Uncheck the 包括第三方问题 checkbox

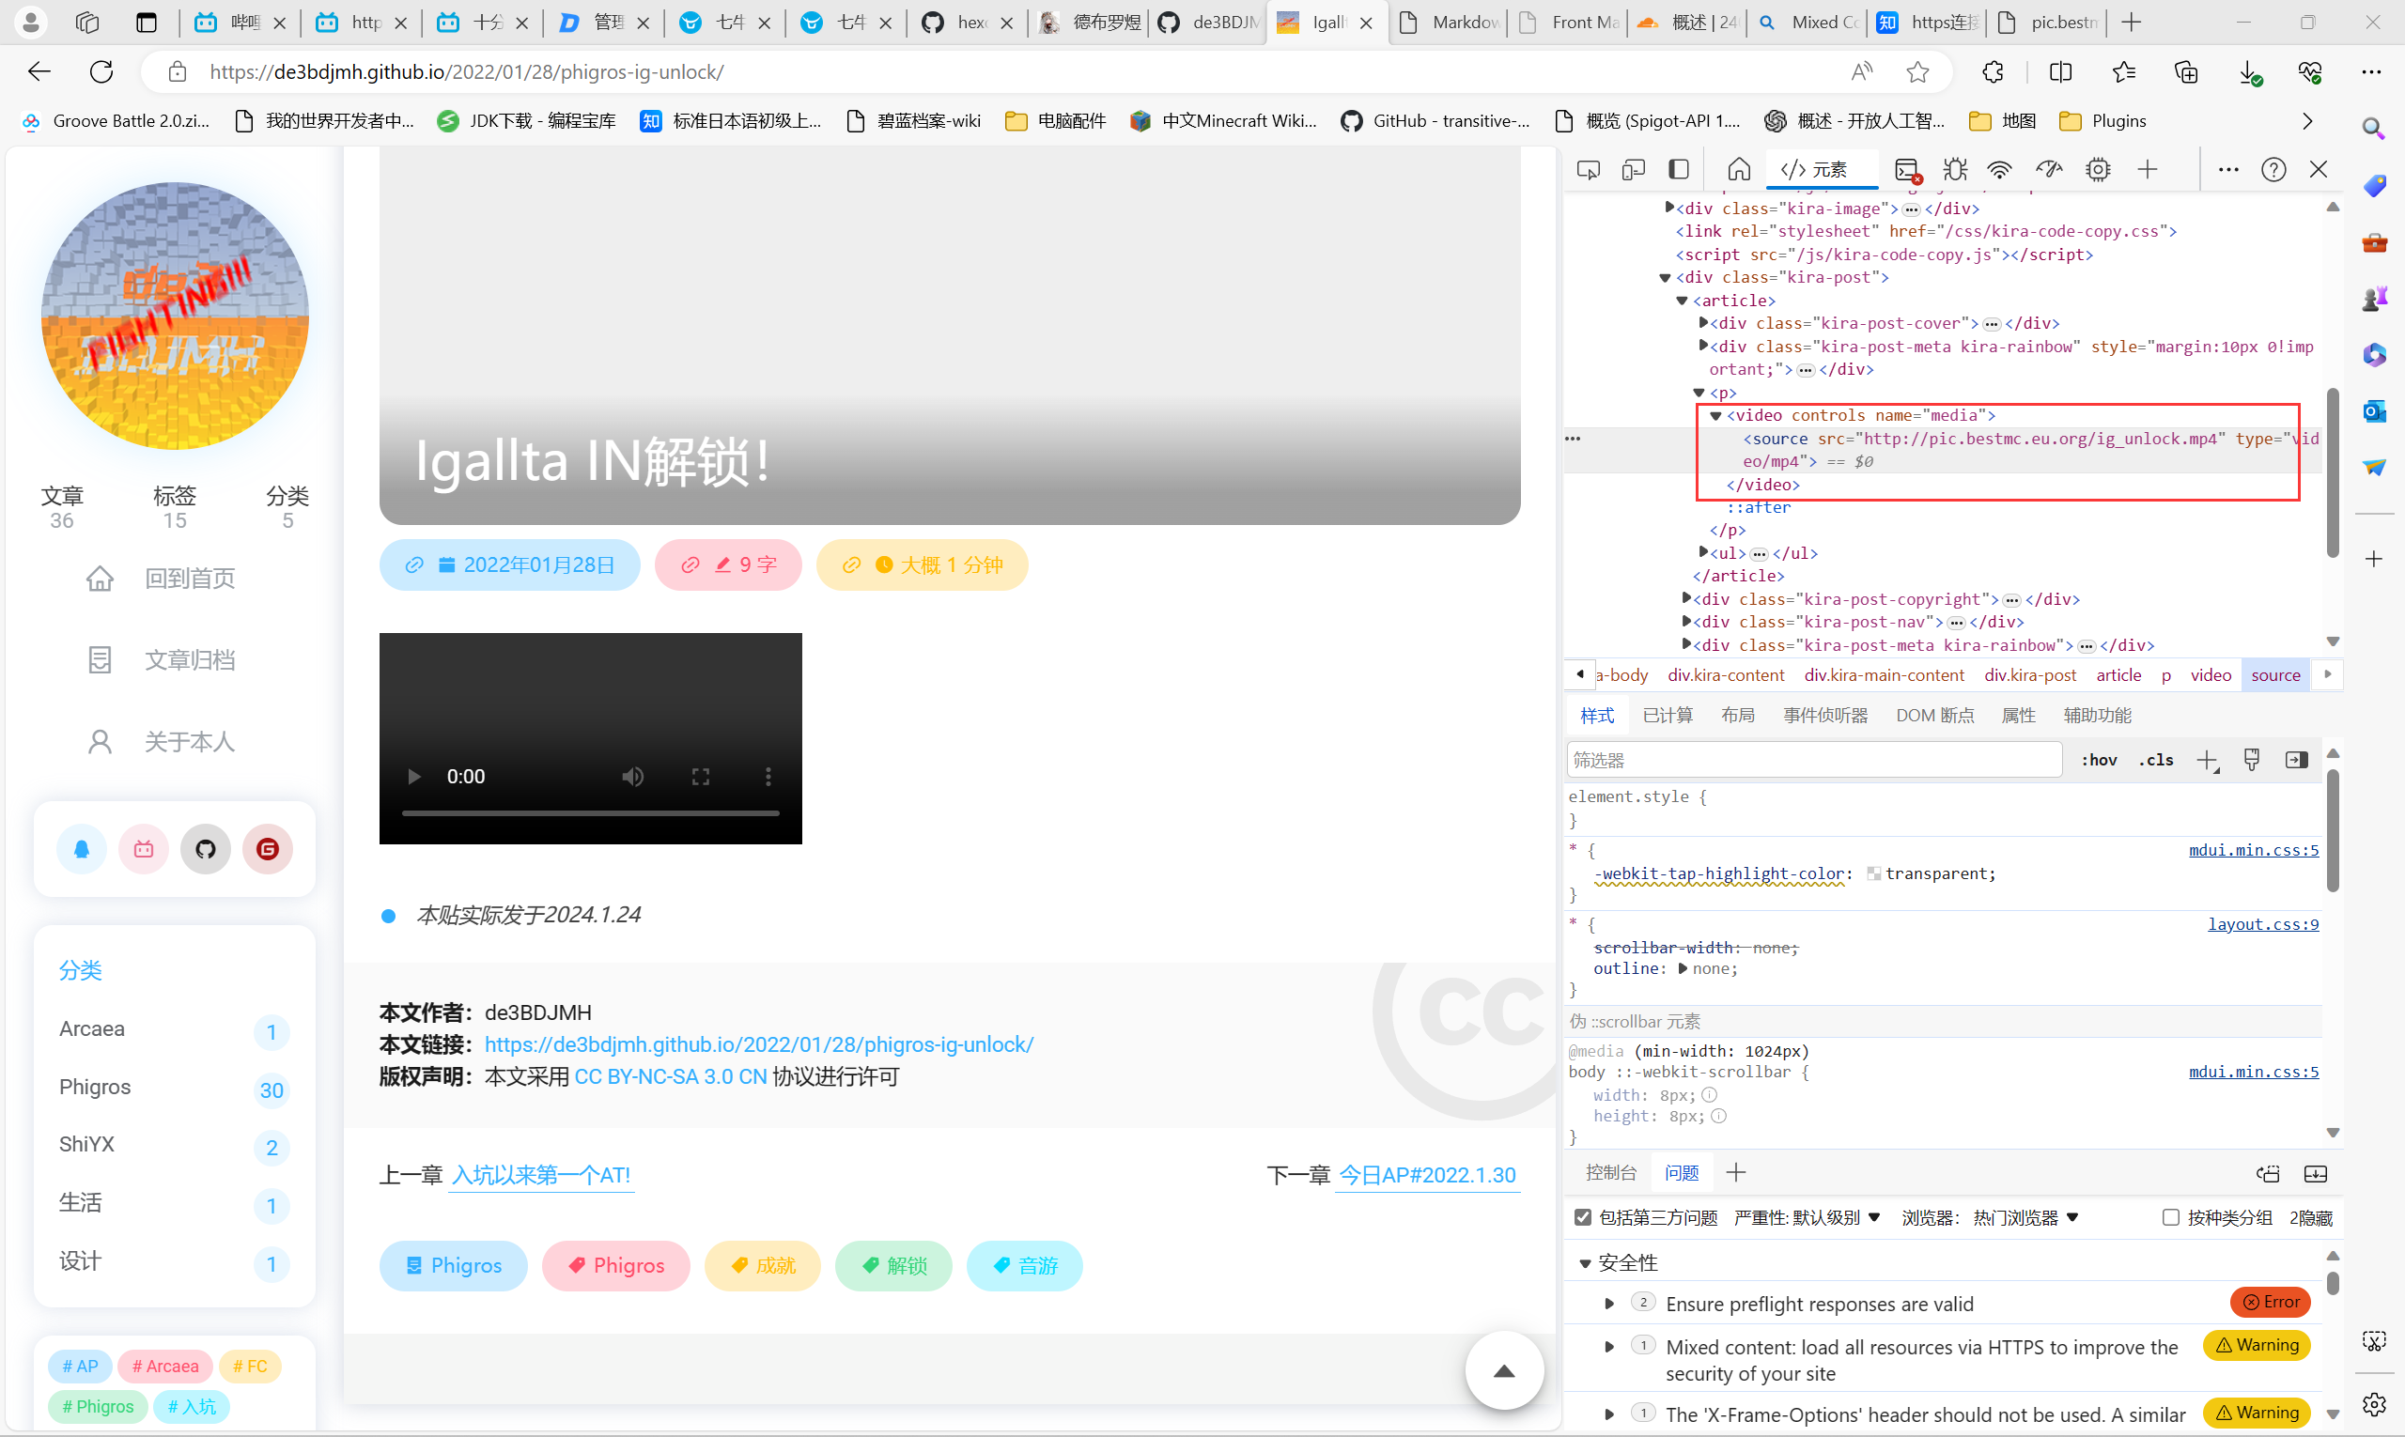[1583, 1217]
